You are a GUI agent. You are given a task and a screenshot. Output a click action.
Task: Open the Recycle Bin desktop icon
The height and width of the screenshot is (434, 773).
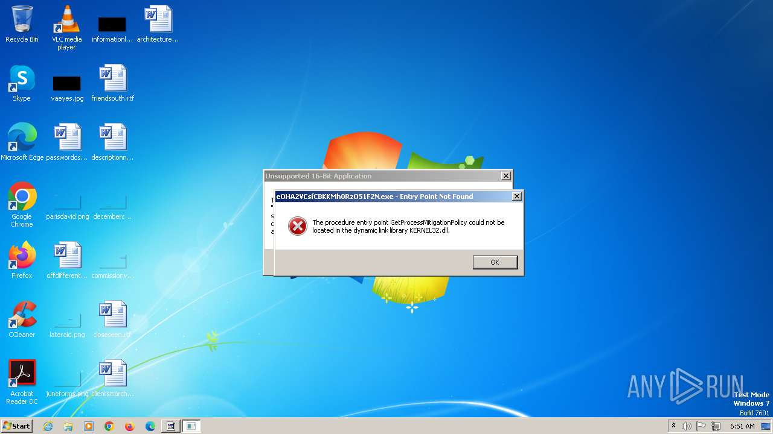[22, 25]
